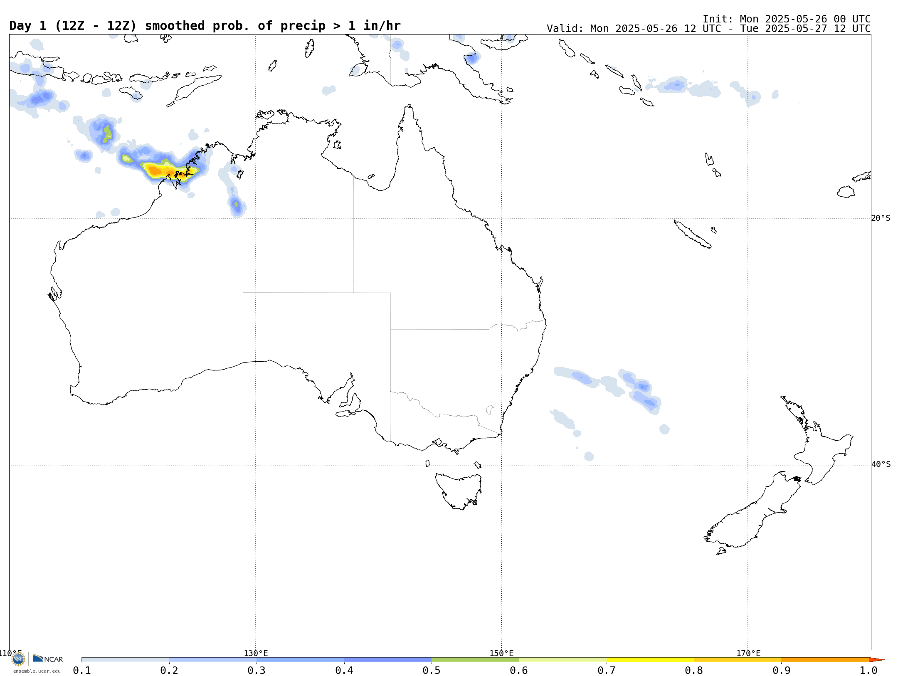Viewport: 898px width, 676px height.
Task: Click the red arrow at colorbar end
Action: [876, 660]
